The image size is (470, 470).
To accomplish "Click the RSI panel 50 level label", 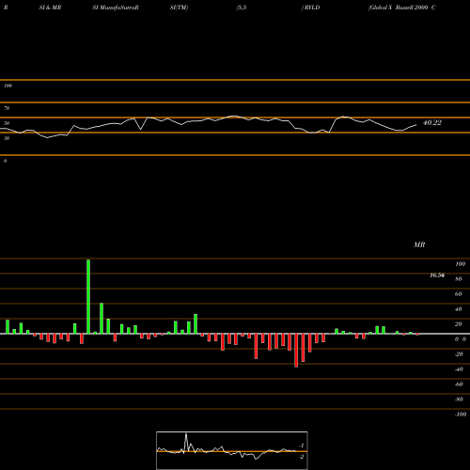I will (7, 123).
